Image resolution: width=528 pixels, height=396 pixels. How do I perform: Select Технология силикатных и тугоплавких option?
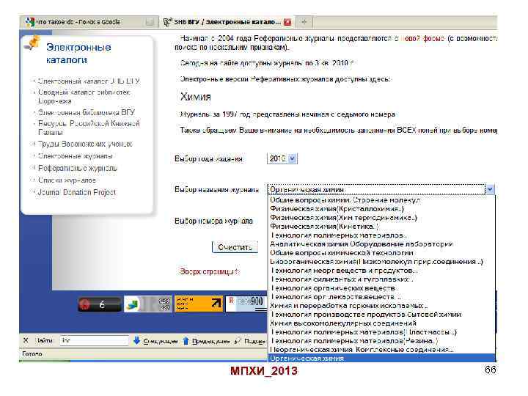pyautogui.click(x=381, y=279)
